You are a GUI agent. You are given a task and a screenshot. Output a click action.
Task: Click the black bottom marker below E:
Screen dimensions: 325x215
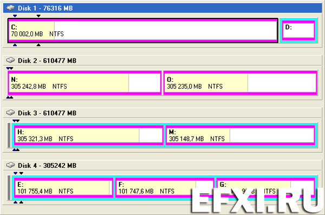[x=21, y=202]
